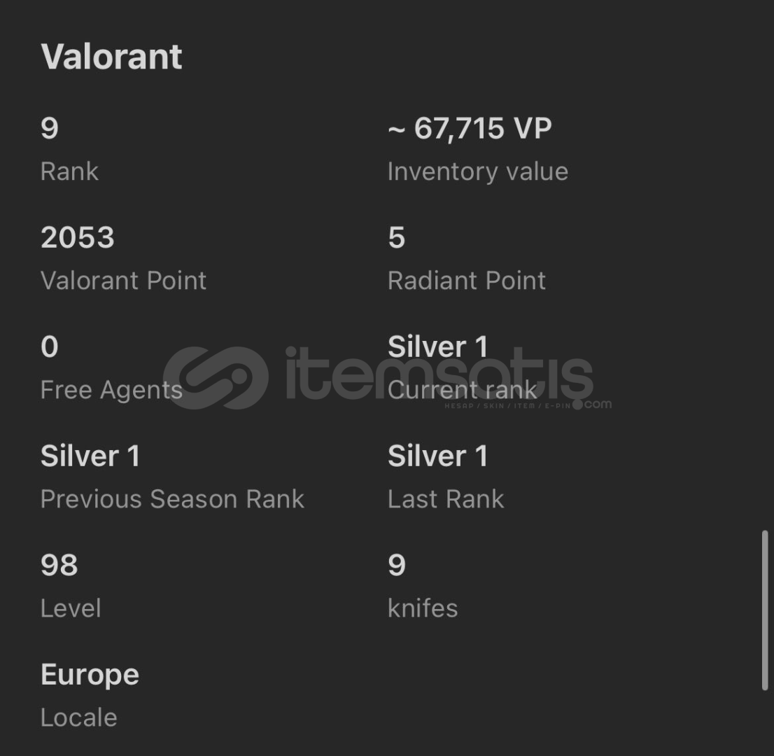Screen dimensions: 774x756
Task: Click the knifes label
Action: pyautogui.click(x=423, y=608)
